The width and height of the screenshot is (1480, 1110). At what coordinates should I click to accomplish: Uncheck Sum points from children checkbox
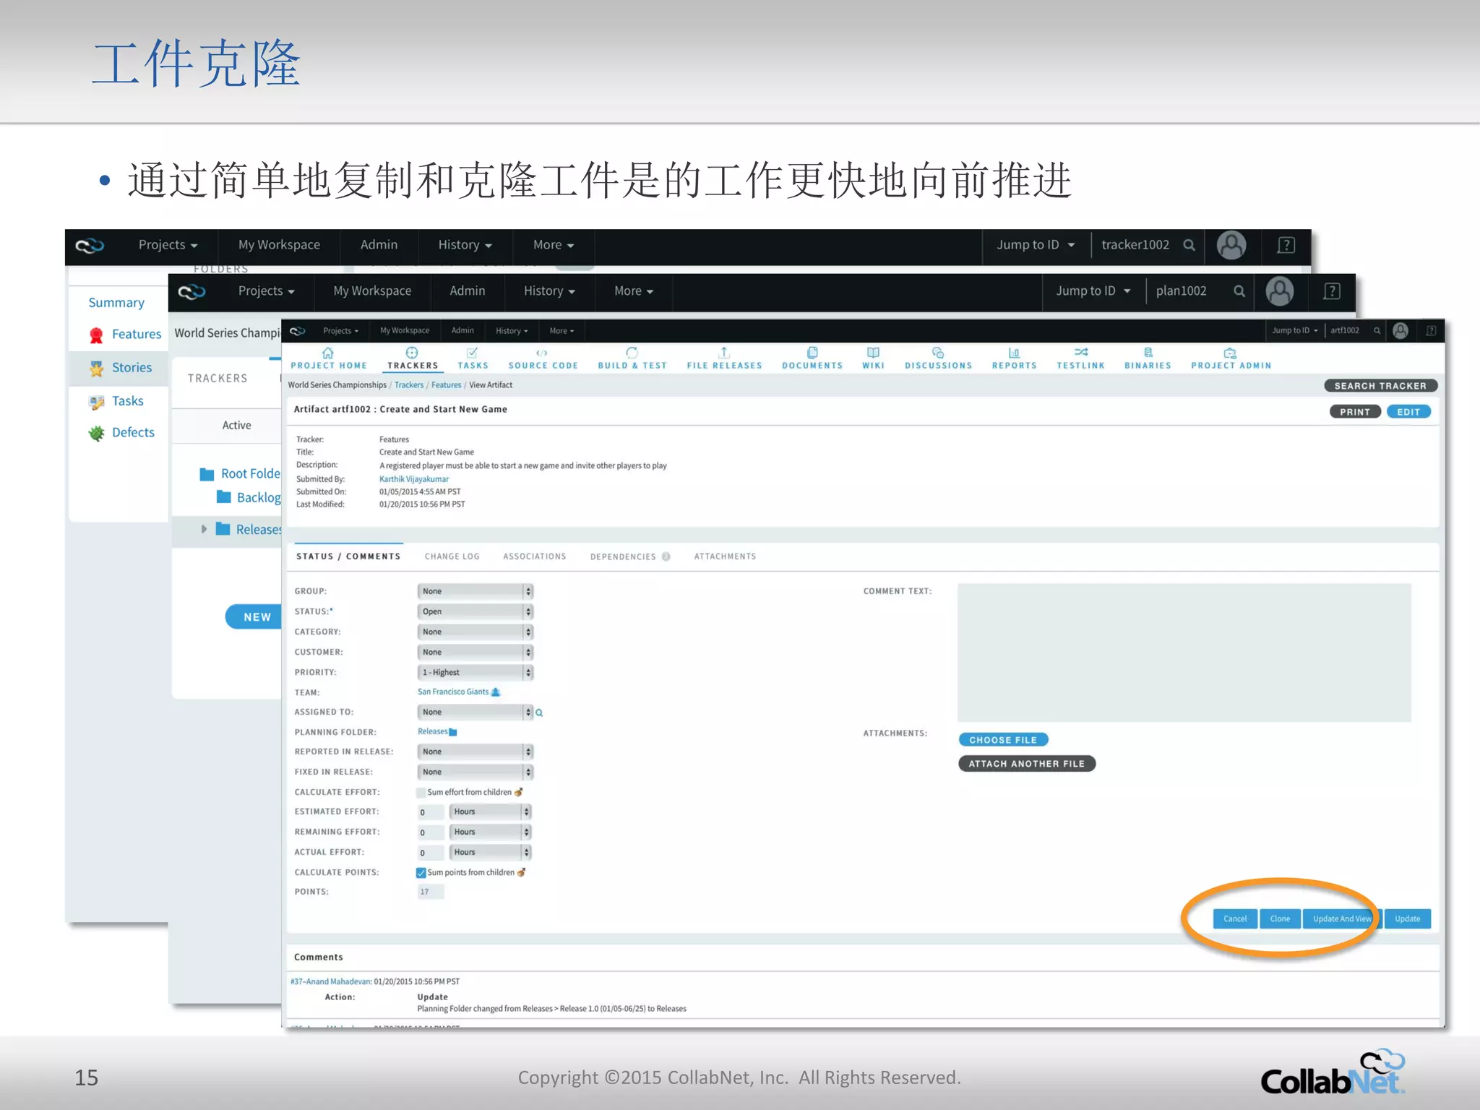421,872
